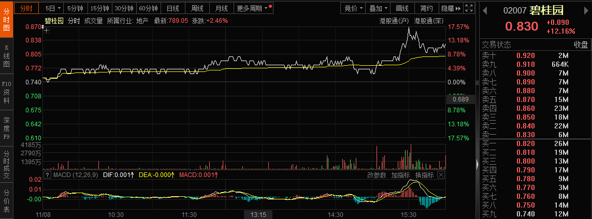The image size is (592, 219).
Task: Switch to 30分钟 chart
Action: click(x=124, y=8)
